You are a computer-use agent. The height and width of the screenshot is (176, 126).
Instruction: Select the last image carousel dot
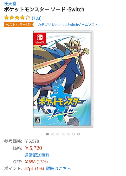point(78,134)
